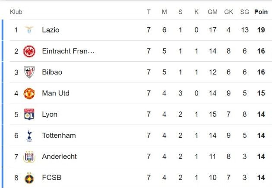This screenshot has height=188, width=272.
Task: Click the Anderlecht crest
Action: (x=29, y=156)
